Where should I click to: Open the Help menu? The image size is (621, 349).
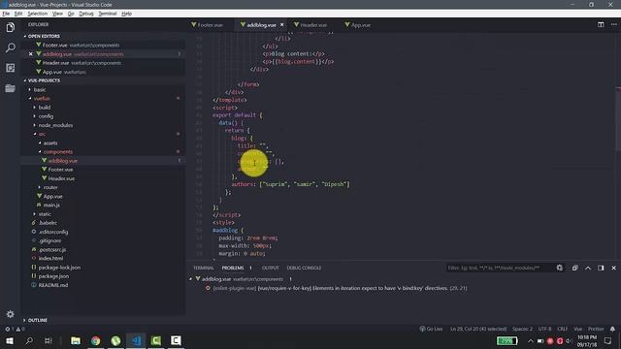pos(126,14)
